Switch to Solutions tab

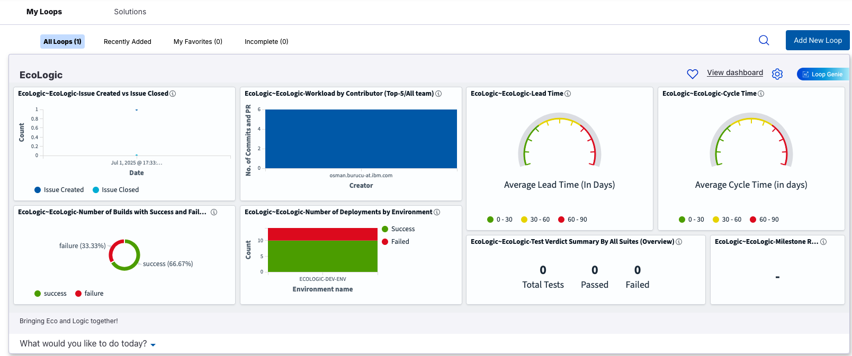click(130, 12)
